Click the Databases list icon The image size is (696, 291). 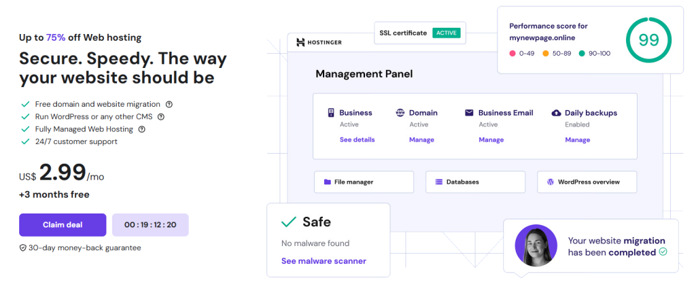pos(439,182)
